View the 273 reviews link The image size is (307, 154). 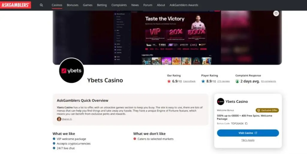[223, 81]
